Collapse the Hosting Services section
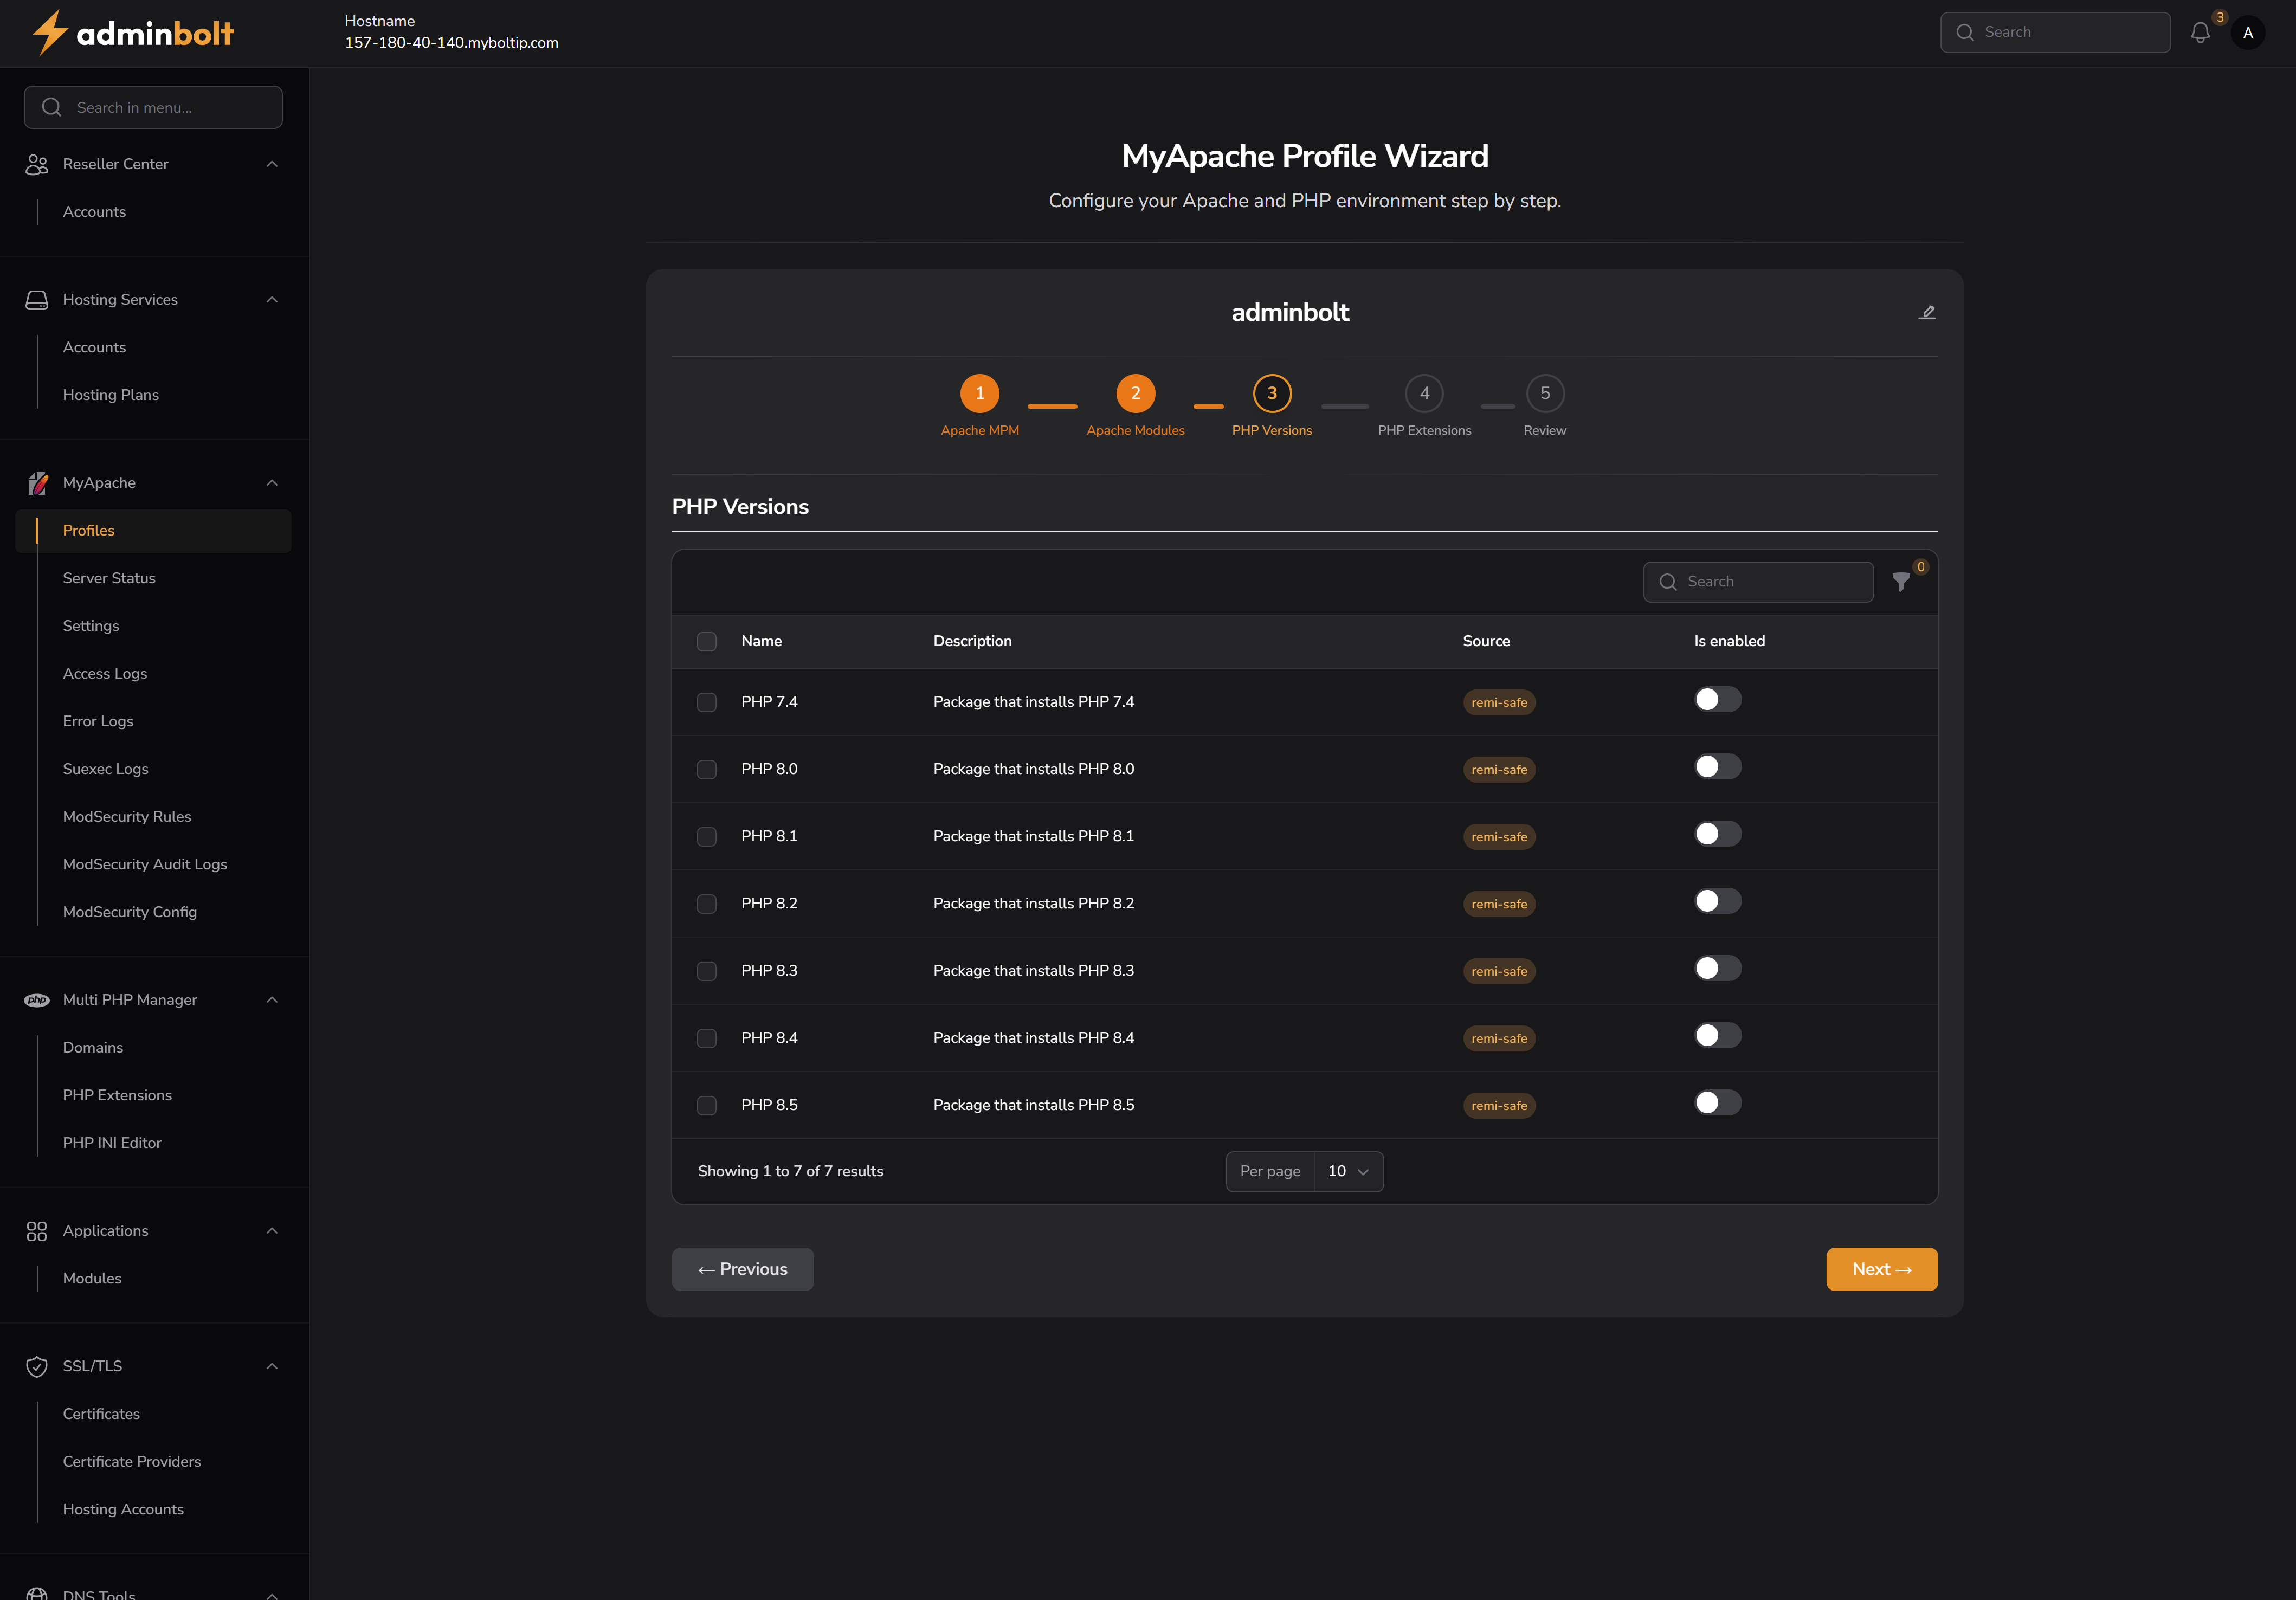Screen dimensions: 2296x1600 (272, 299)
